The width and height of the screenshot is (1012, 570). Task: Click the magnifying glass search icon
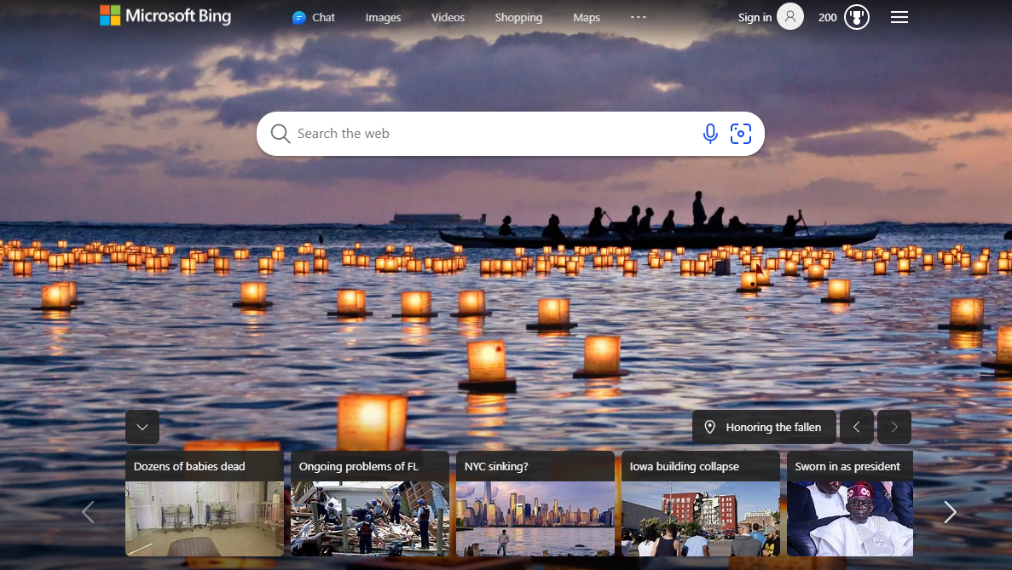280,134
